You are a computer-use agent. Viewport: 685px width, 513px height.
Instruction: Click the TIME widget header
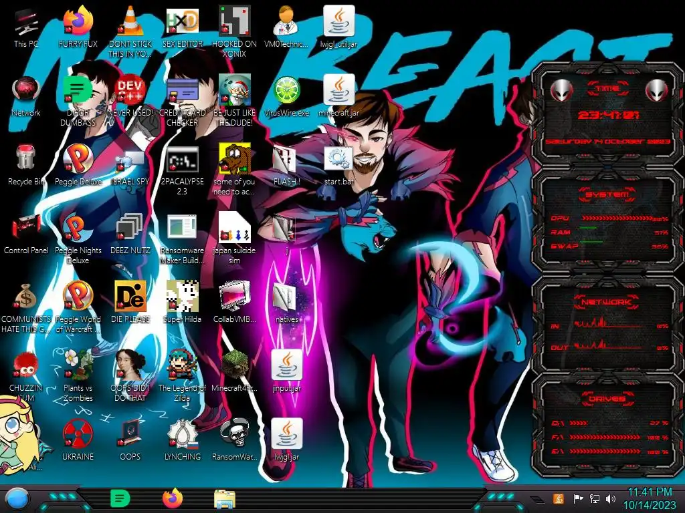(607, 89)
